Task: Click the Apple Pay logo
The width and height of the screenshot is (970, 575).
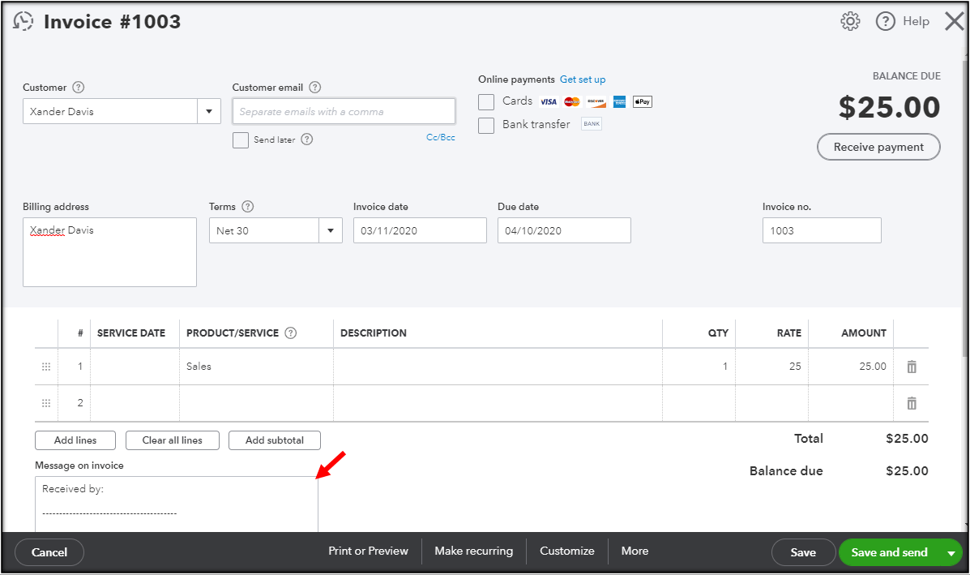Action: (x=642, y=101)
